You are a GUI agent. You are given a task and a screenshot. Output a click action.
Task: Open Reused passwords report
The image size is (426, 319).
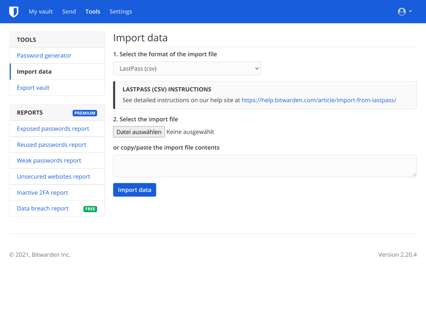[x=51, y=145]
